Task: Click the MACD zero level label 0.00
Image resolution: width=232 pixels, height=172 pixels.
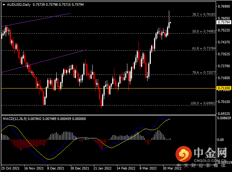Action: point(220,140)
